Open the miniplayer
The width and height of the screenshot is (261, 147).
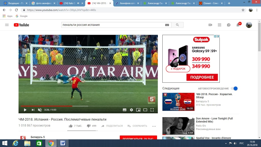[138, 110]
